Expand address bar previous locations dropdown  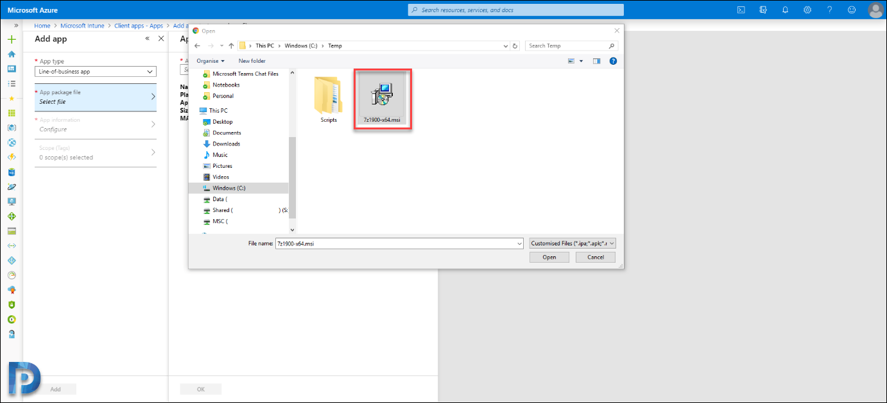506,45
